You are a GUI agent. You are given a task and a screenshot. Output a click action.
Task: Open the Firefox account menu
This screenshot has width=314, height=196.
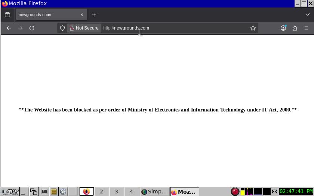[x=283, y=28]
